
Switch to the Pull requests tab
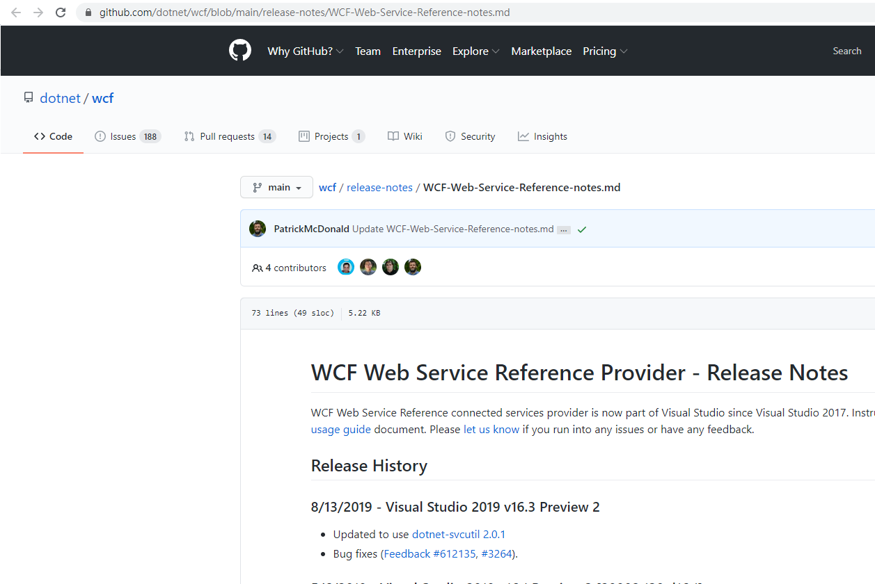click(230, 136)
